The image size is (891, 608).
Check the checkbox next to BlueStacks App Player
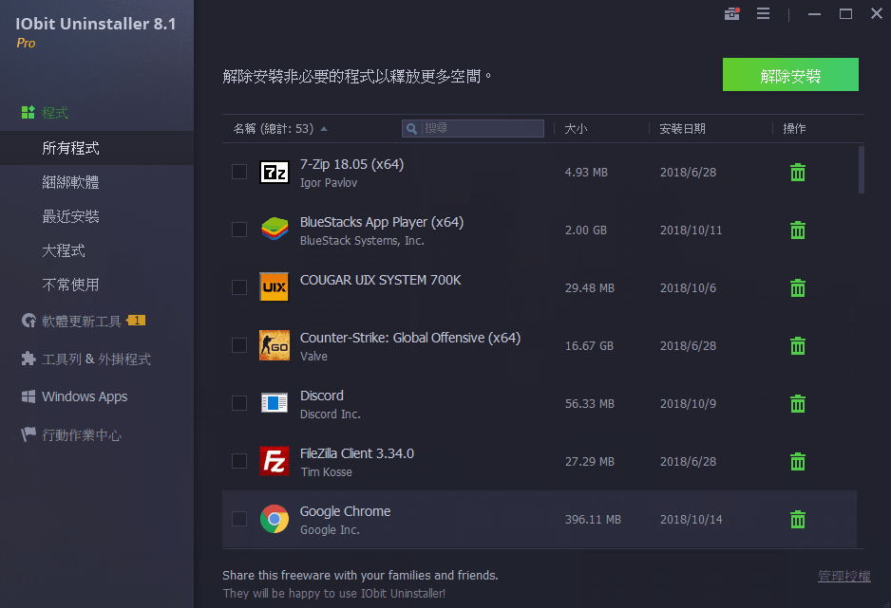238,230
